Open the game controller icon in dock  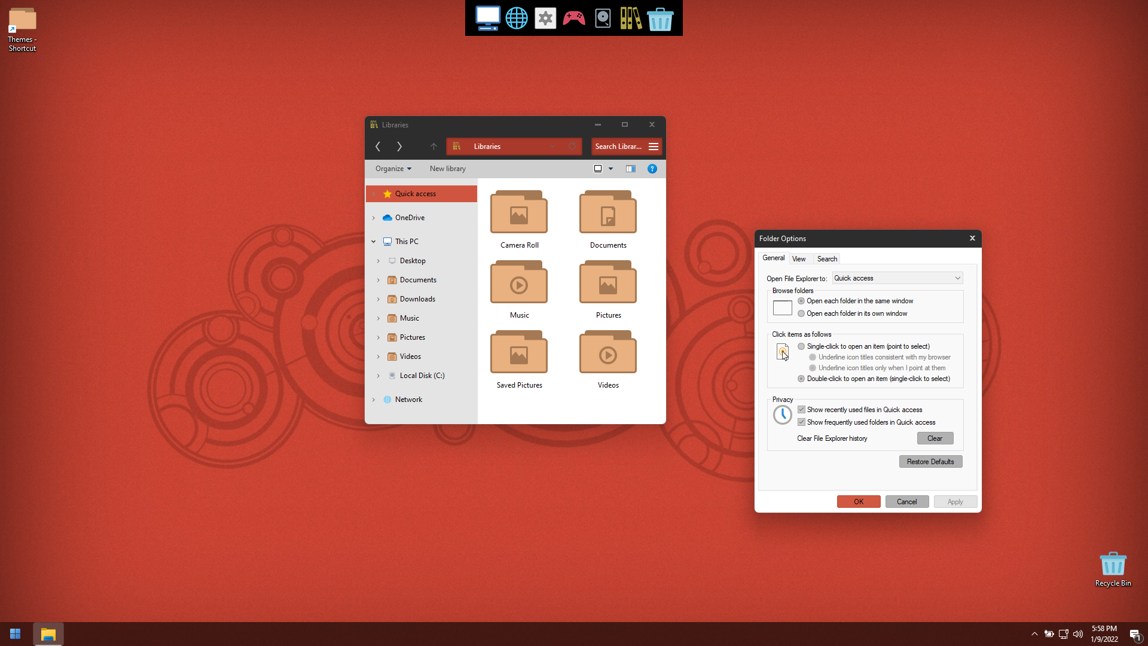point(574,18)
